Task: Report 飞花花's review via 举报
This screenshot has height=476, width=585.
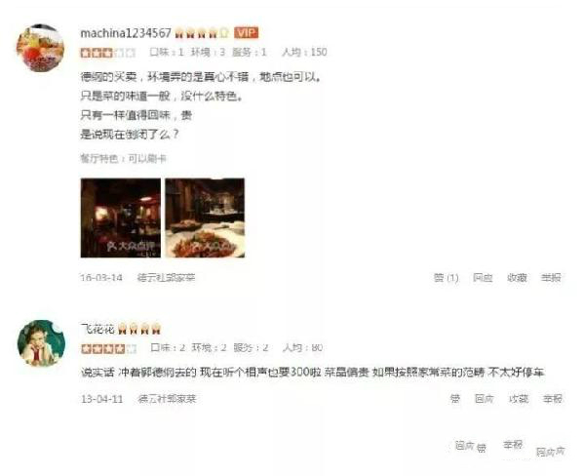Action: [x=553, y=399]
